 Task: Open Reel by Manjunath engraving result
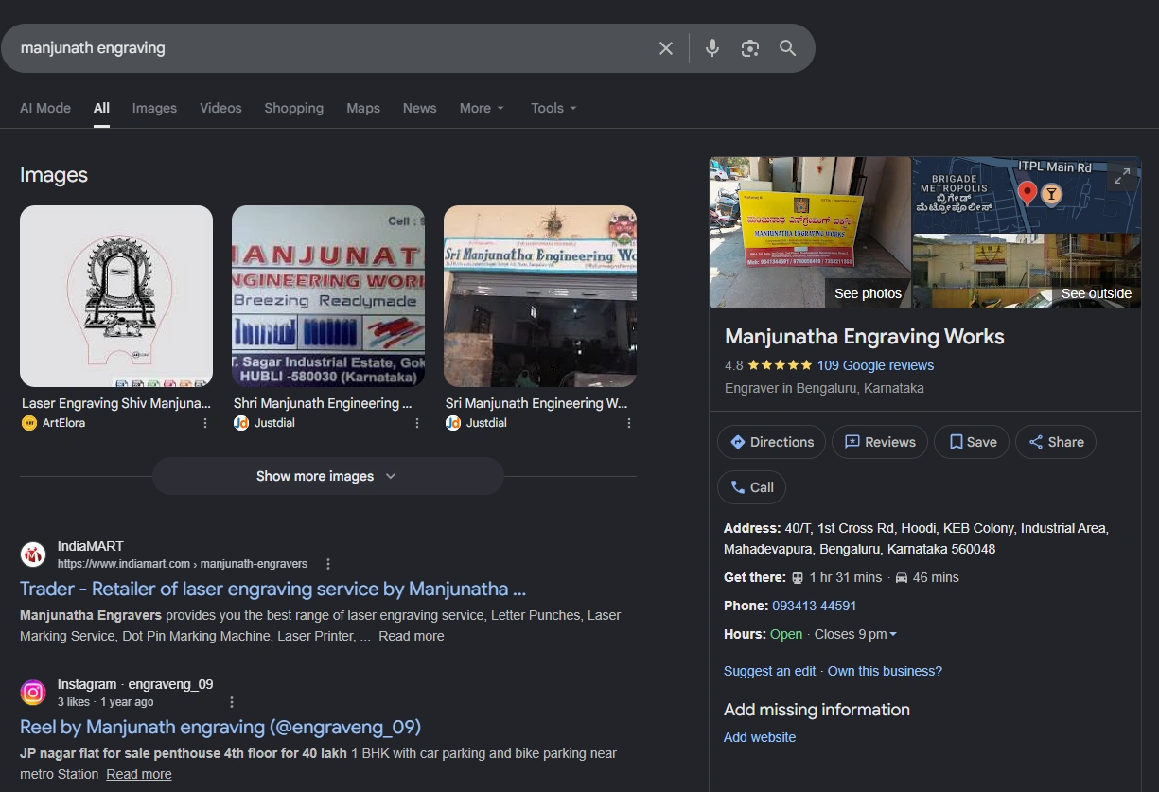pyautogui.click(x=220, y=727)
